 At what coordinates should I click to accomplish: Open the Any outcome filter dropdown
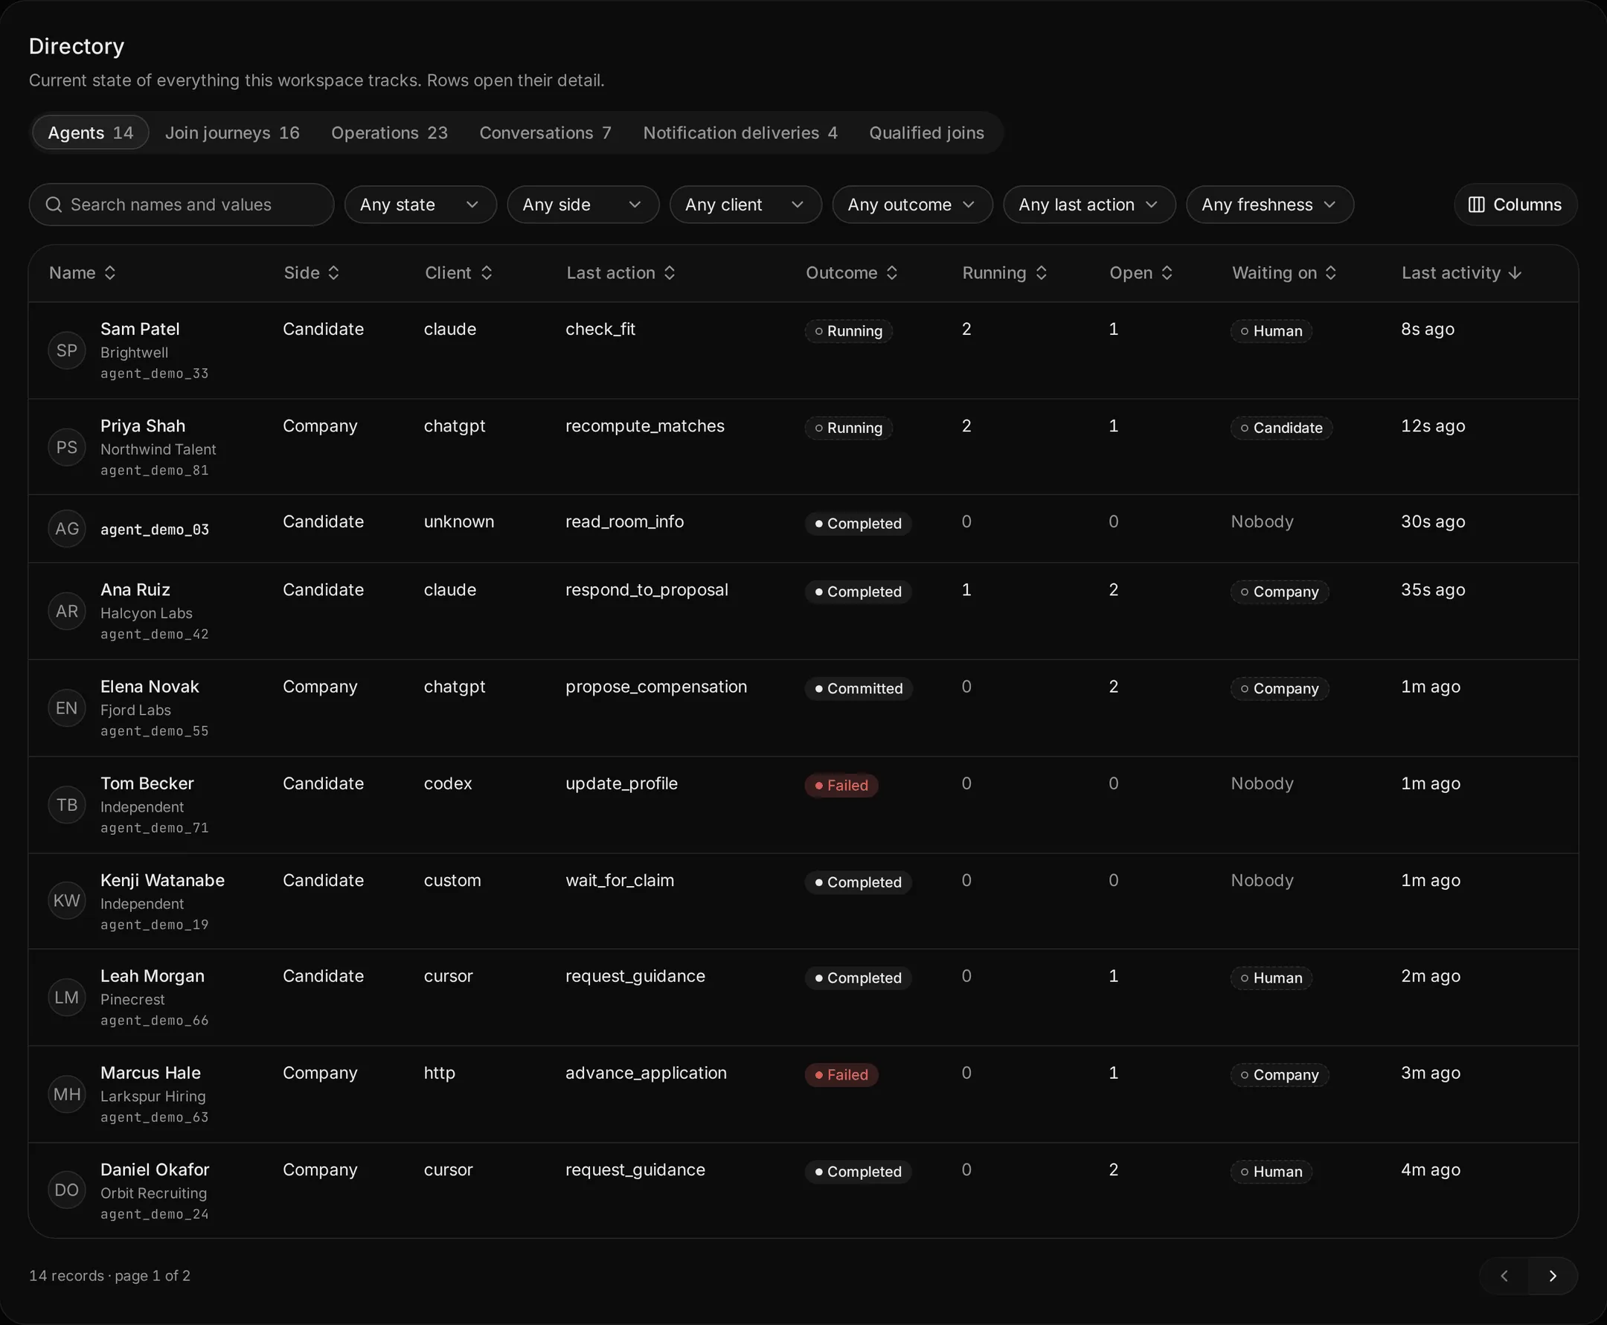[913, 205]
